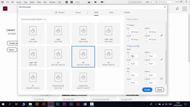Screen dimensions: 190x107
Task: Open the View Options dropdown icon
Action: coord(90,2)
